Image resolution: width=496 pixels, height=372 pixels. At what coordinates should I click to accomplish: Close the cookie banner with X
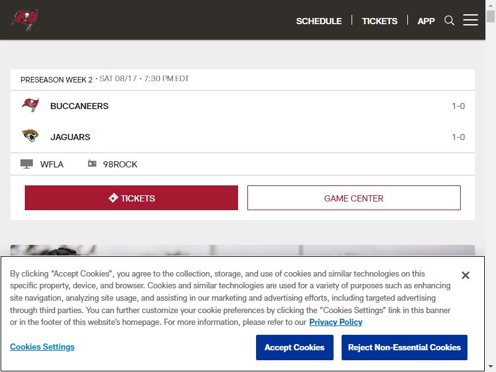(x=466, y=275)
